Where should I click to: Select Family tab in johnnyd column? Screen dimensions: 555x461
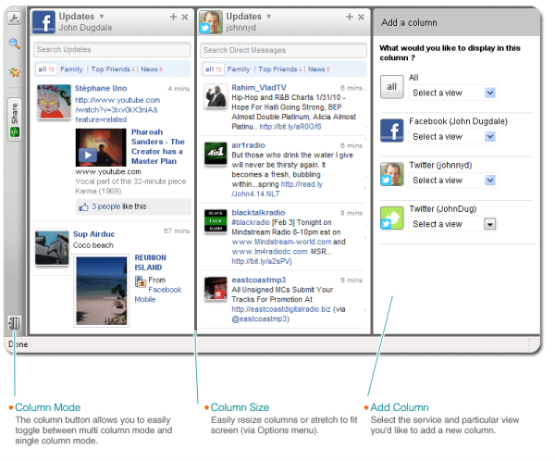tap(239, 69)
